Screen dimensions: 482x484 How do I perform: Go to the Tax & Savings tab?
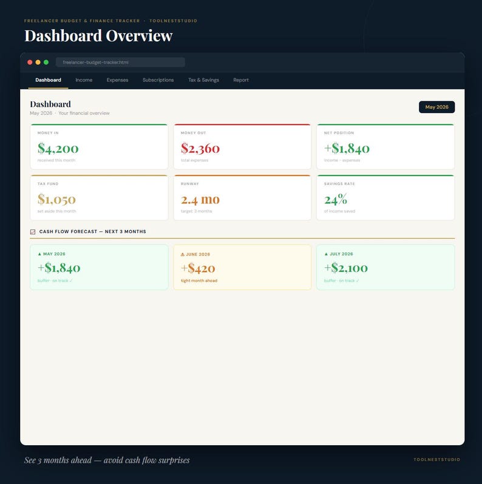[203, 80]
